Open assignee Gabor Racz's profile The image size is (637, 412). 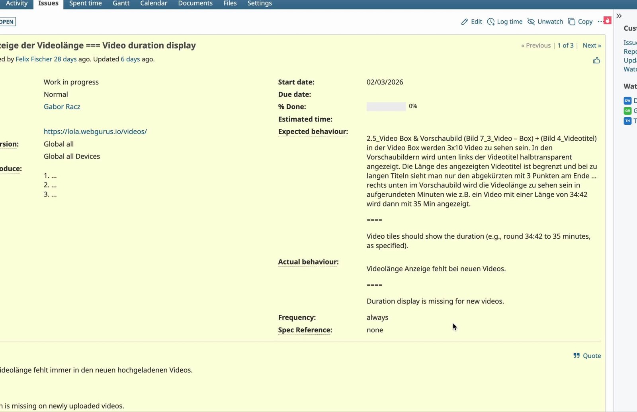point(62,107)
